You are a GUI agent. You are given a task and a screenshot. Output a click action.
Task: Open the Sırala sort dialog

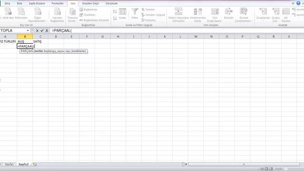coord(123,14)
